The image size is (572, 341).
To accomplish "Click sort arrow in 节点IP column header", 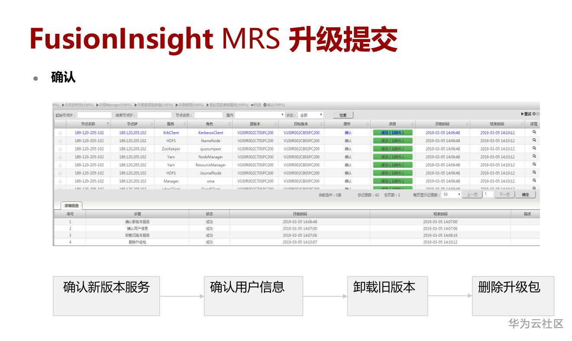I will 152,124.
